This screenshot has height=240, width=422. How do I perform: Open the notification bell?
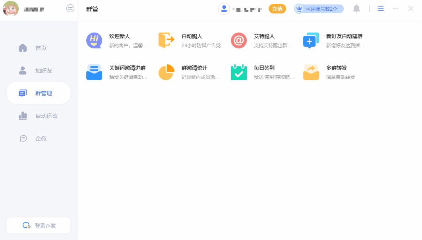pos(356,9)
